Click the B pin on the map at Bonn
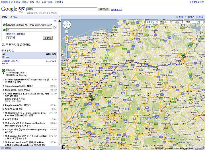This screenshot has width=205, height=150. click(92, 98)
